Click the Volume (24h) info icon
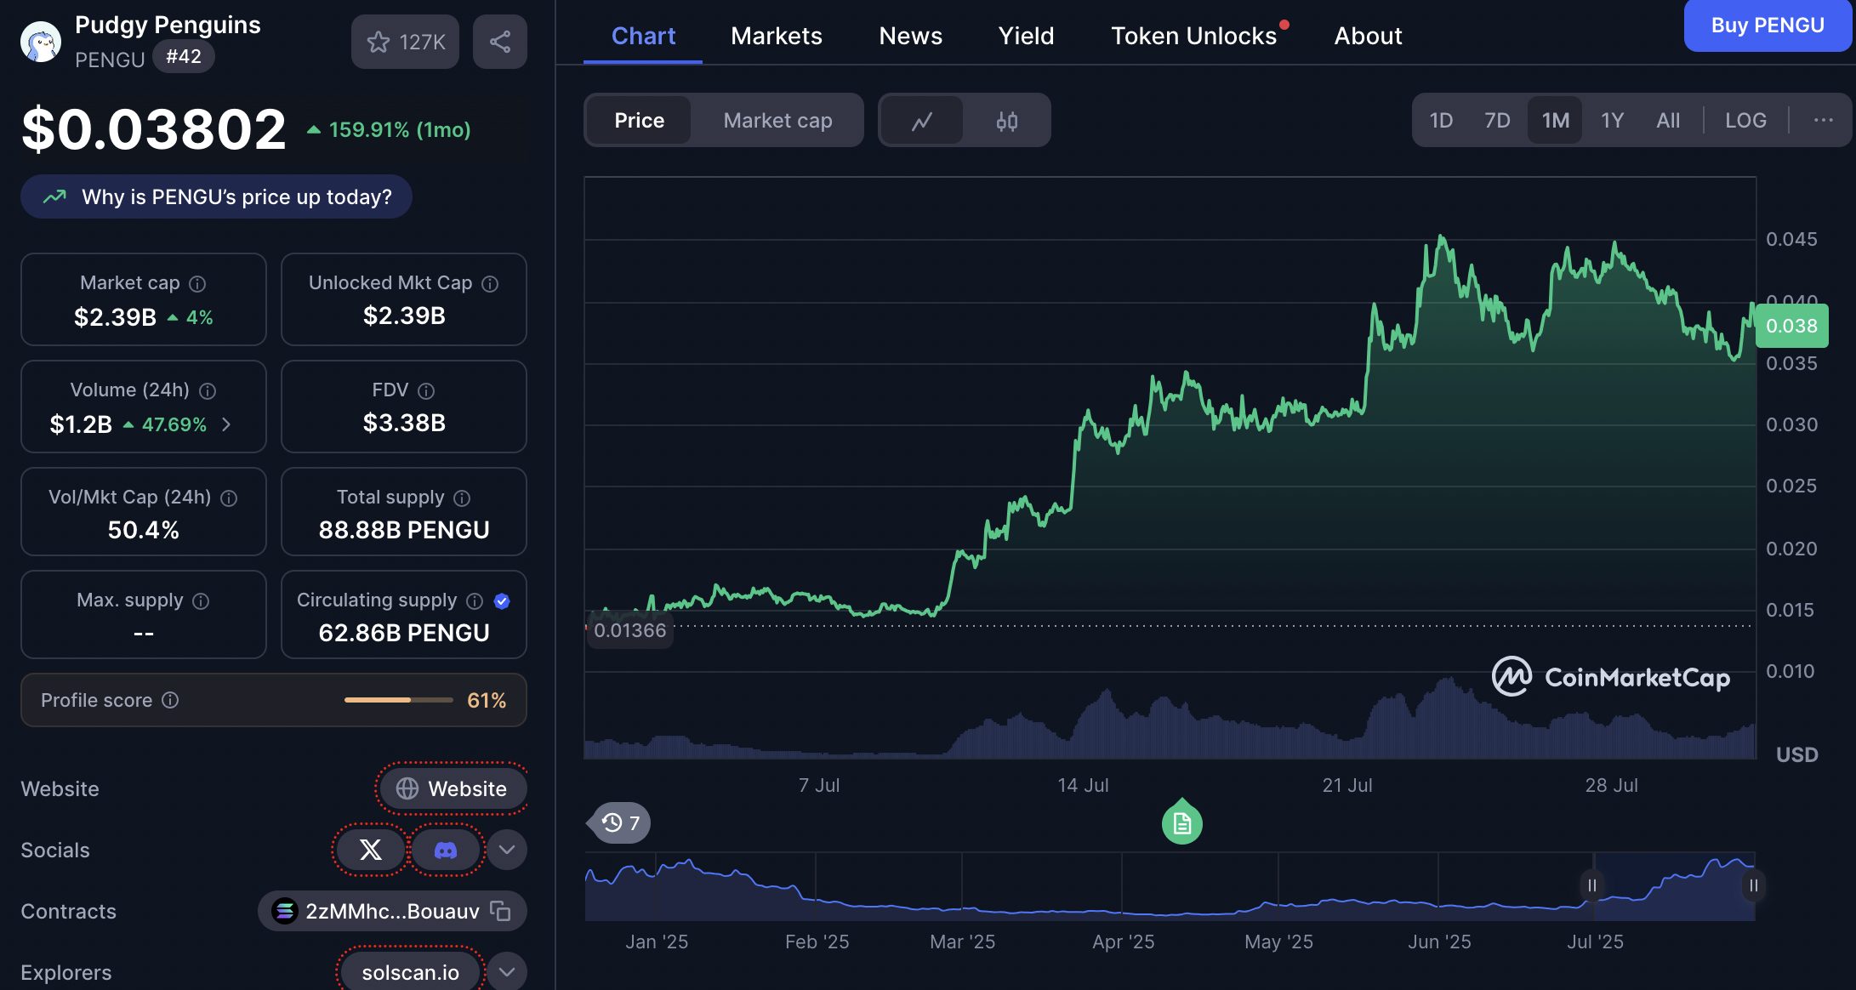This screenshot has width=1856, height=990. (208, 390)
